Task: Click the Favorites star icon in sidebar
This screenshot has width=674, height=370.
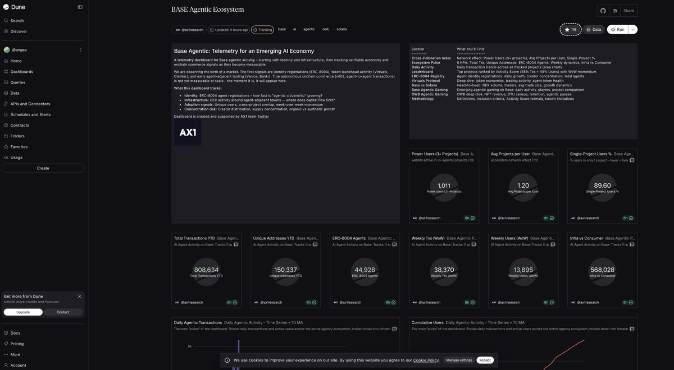Action: [x=6, y=147]
